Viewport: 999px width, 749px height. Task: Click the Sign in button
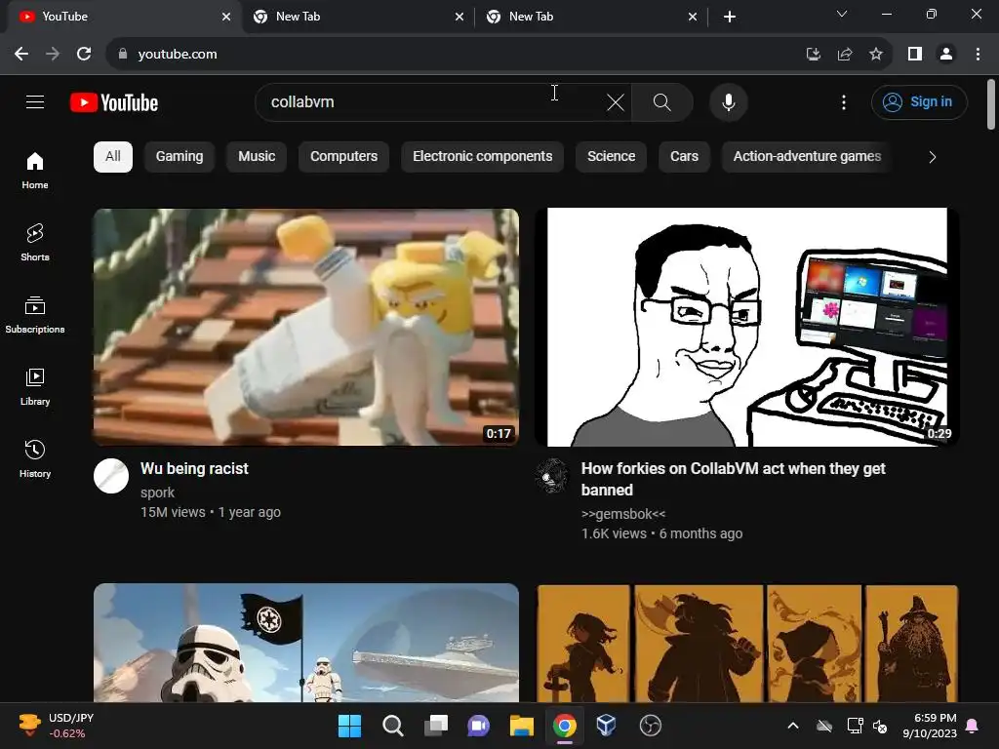point(919,101)
